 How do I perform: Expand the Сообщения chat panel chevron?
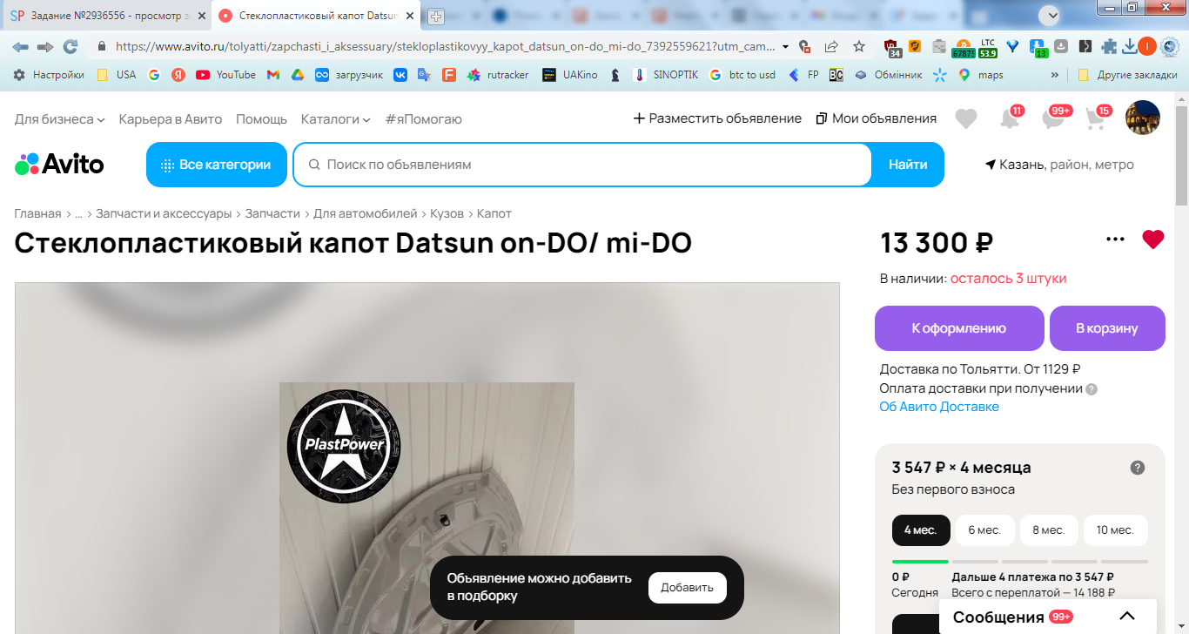[x=1126, y=617]
